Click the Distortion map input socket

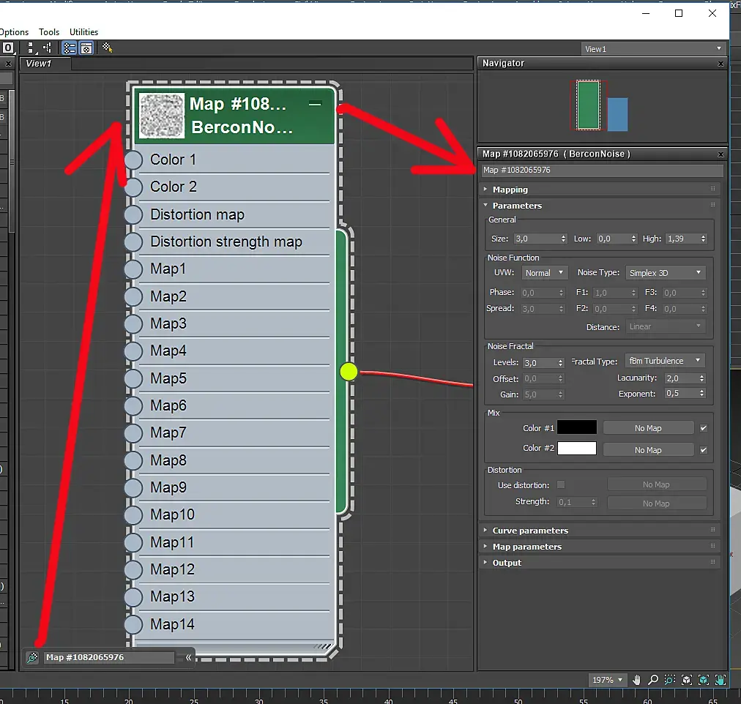[133, 214]
